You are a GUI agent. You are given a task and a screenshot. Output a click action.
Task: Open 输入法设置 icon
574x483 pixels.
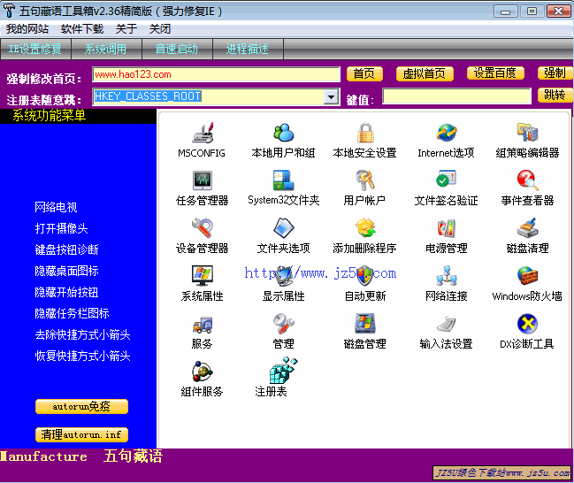click(x=447, y=324)
